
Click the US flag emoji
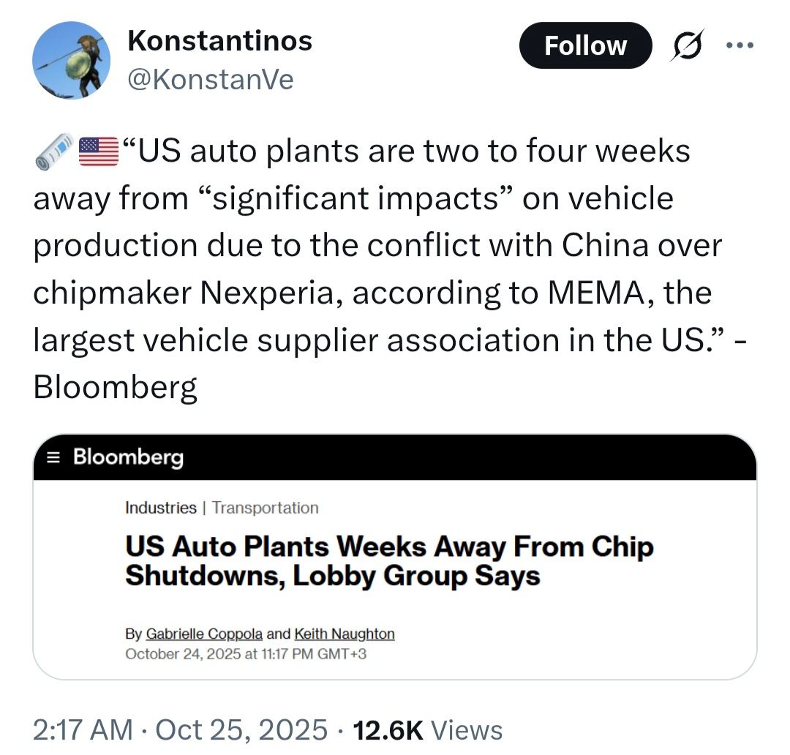click(x=98, y=151)
